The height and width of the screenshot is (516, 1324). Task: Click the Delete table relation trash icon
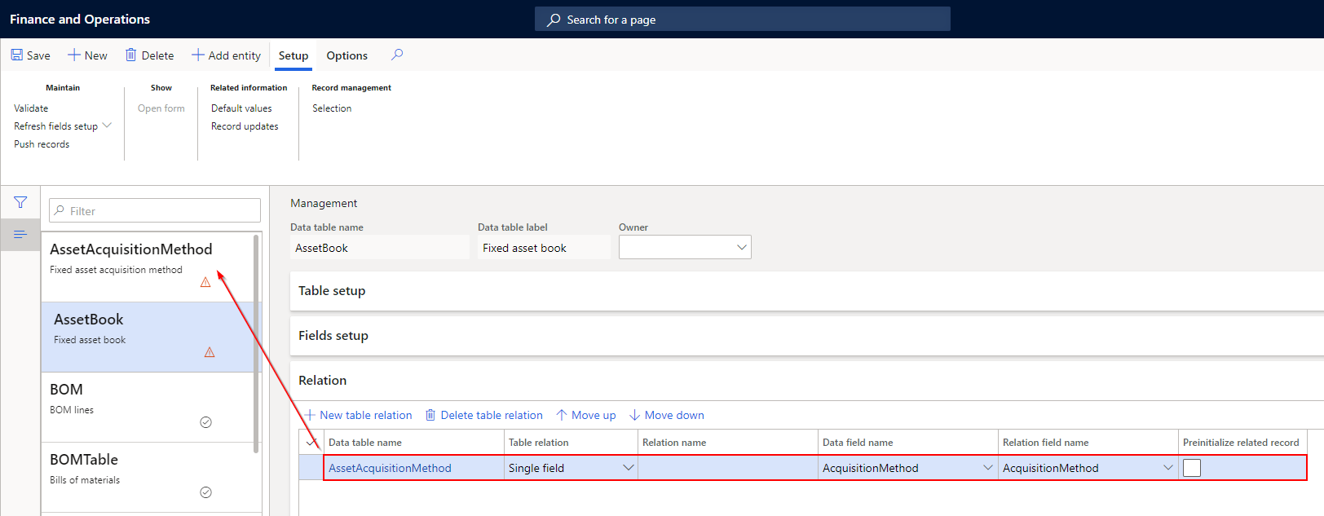[430, 415]
